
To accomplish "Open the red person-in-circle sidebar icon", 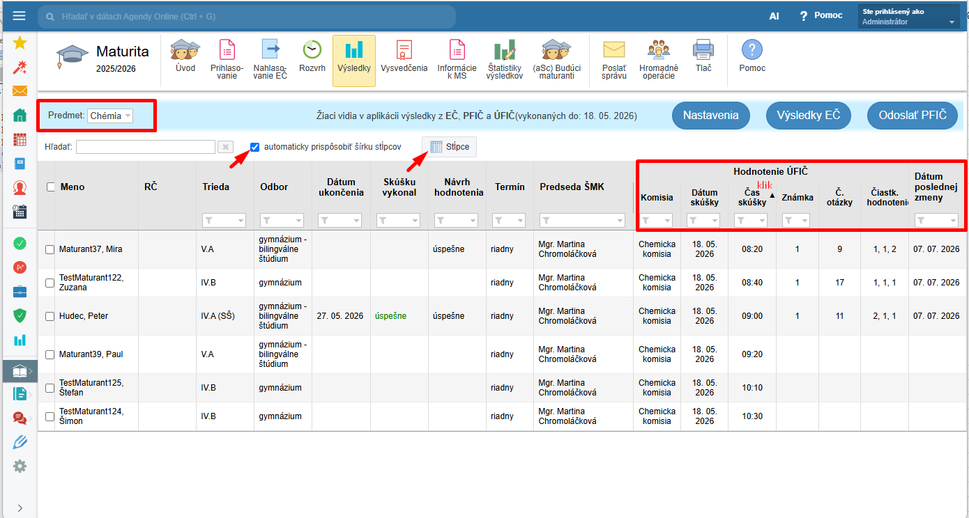I will [20, 188].
